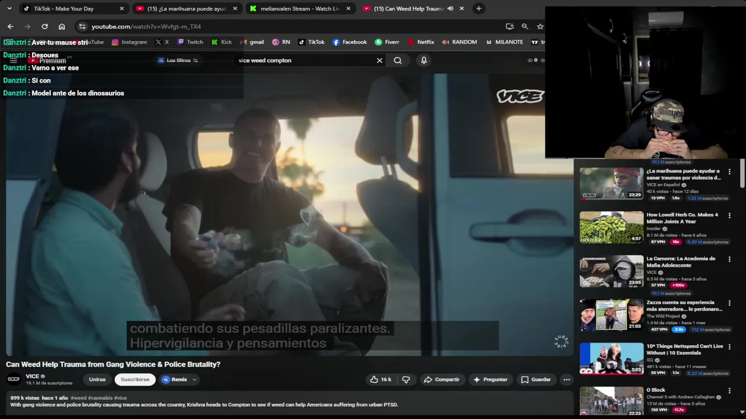Open the #weed hashtag link
Screen dimensions: 746x419
[x=79, y=398]
